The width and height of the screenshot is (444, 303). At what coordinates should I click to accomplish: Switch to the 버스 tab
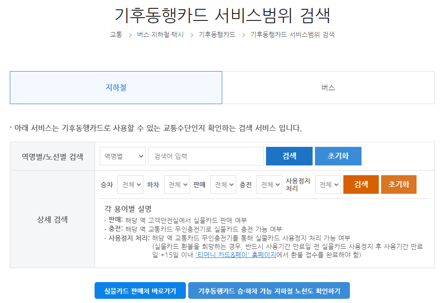(333, 87)
